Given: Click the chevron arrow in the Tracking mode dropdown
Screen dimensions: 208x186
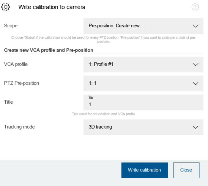Looking at the screenshot, I should pos(195,127).
